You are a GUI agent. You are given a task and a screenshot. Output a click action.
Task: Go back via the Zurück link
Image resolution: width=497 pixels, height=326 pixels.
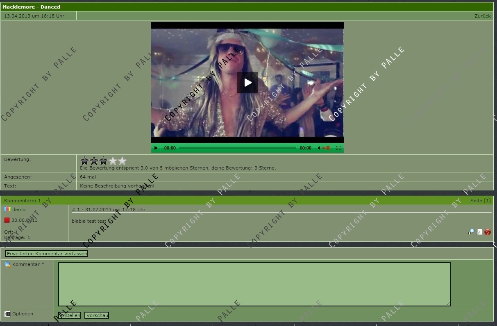click(483, 16)
